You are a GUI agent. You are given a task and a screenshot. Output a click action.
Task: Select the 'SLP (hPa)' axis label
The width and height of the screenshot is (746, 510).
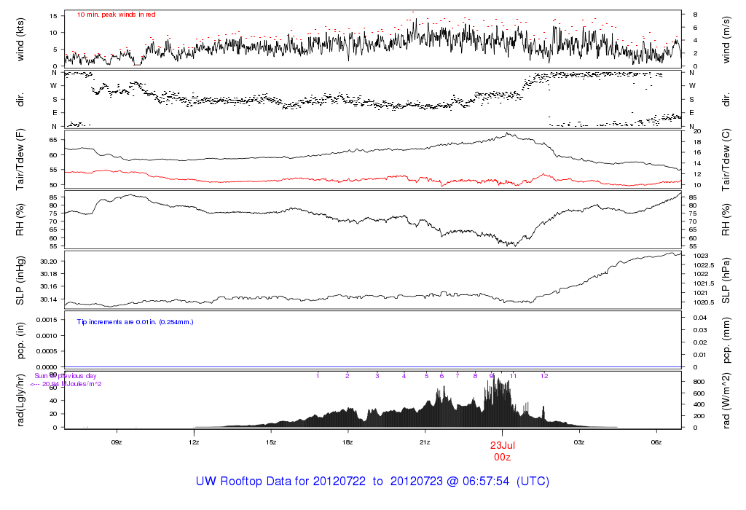pos(726,280)
